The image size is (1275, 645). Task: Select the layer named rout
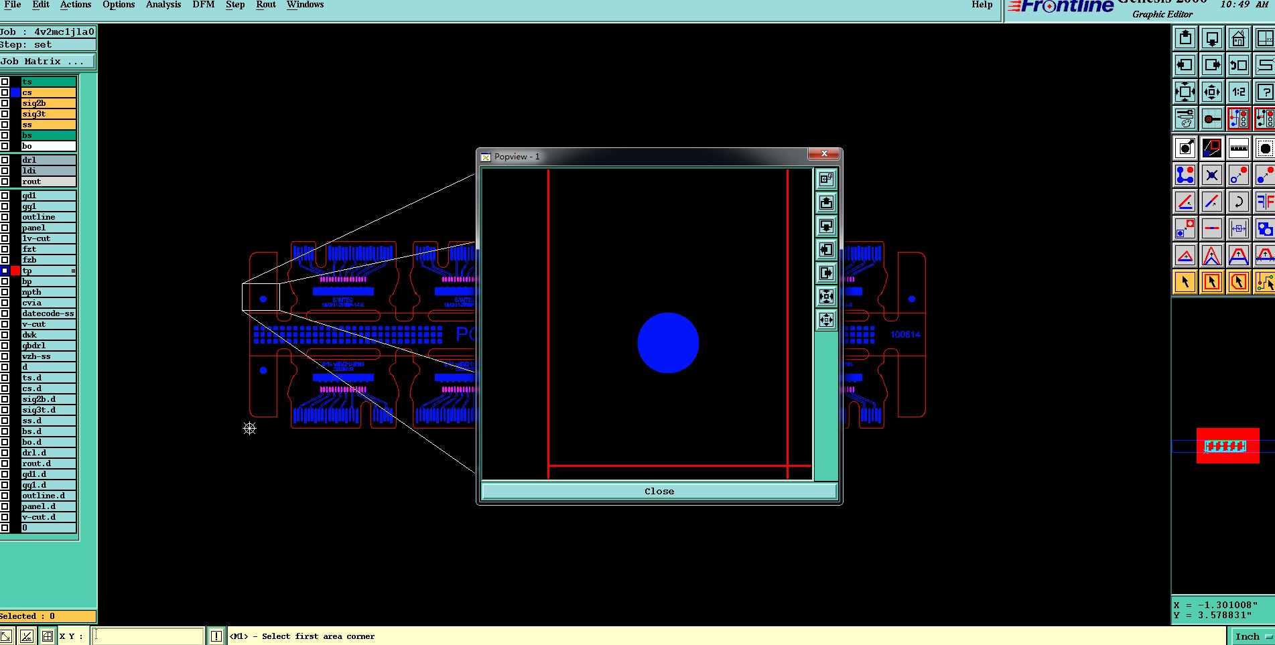pyautogui.click(x=49, y=182)
